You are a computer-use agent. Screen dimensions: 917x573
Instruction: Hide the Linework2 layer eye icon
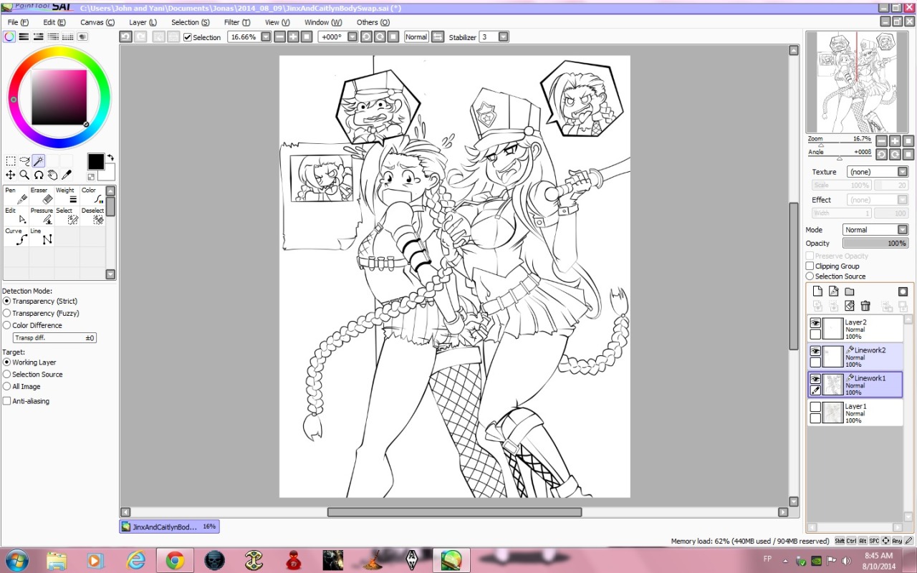pos(815,351)
